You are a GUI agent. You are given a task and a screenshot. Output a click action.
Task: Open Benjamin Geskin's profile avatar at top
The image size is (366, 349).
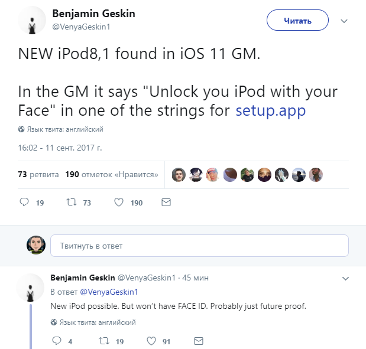(x=32, y=22)
